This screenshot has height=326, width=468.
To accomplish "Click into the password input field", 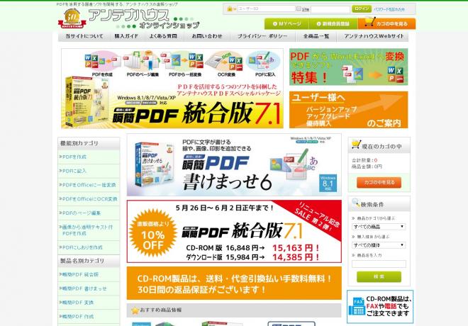I will (x=330, y=9).
